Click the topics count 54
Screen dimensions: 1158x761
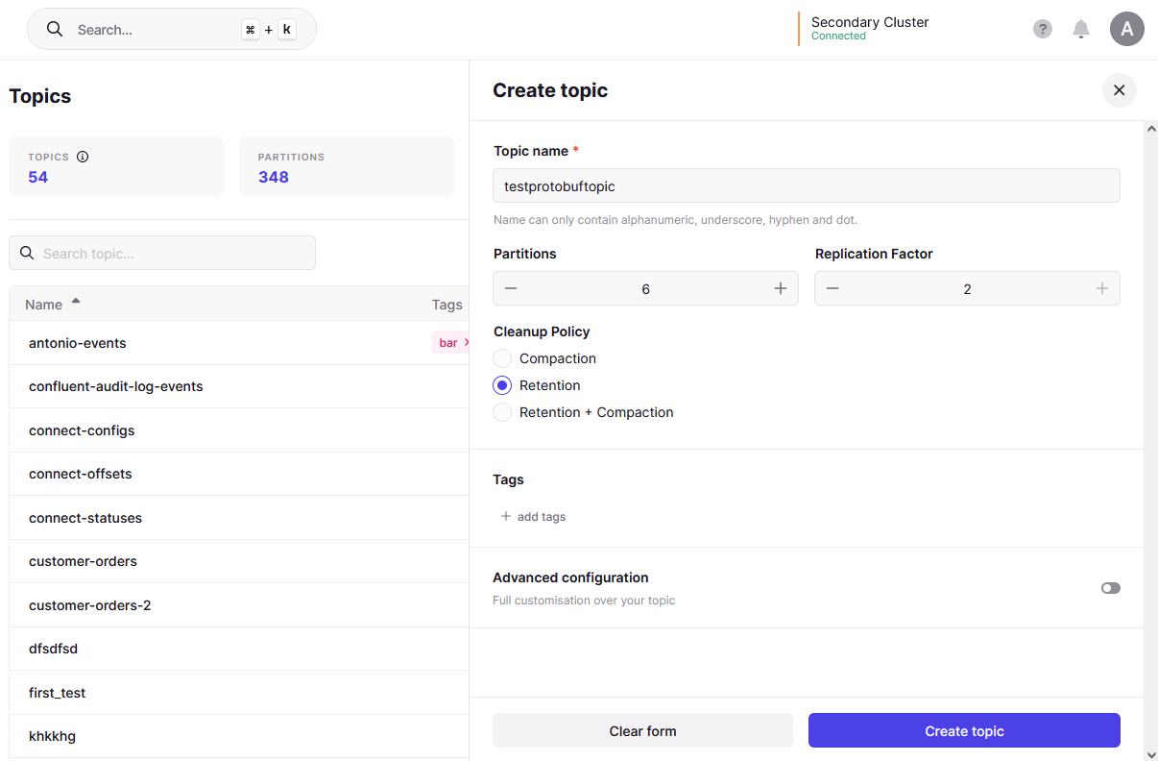point(38,177)
